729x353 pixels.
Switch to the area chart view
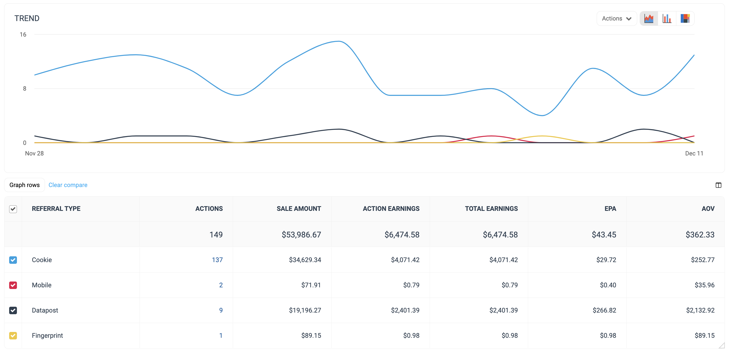(x=649, y=19)
